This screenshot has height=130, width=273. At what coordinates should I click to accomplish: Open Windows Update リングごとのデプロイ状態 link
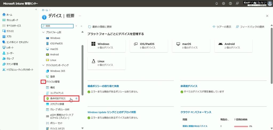112,112
